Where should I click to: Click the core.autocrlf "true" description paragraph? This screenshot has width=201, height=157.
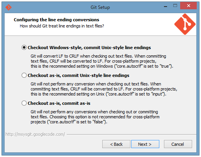[102, 61]
